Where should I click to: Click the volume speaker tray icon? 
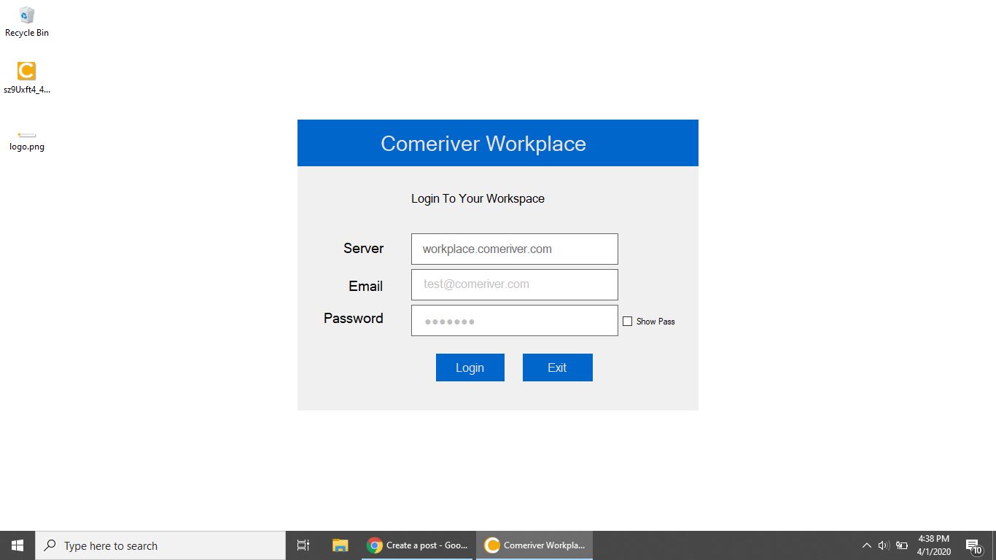tap(884, 545)
